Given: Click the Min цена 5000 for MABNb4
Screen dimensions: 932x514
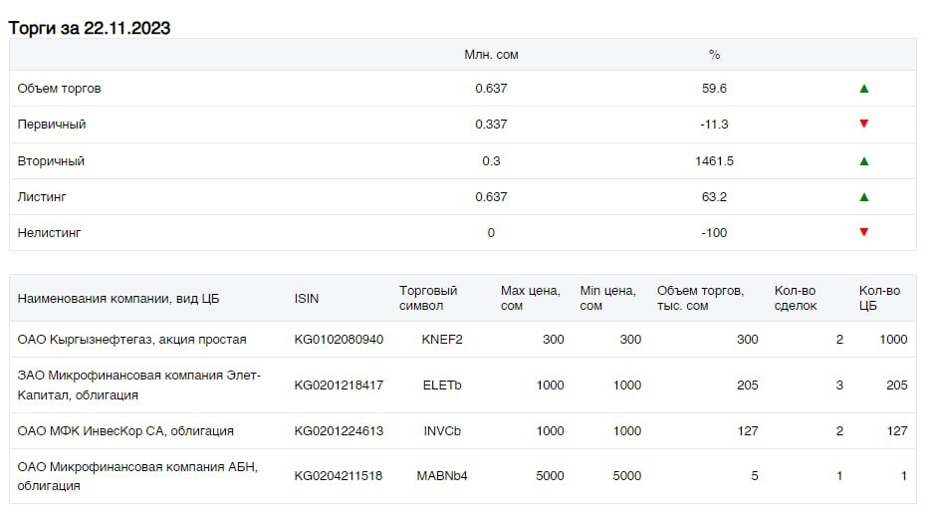Looking at the screenshot, I should click(x=627, y=476).
